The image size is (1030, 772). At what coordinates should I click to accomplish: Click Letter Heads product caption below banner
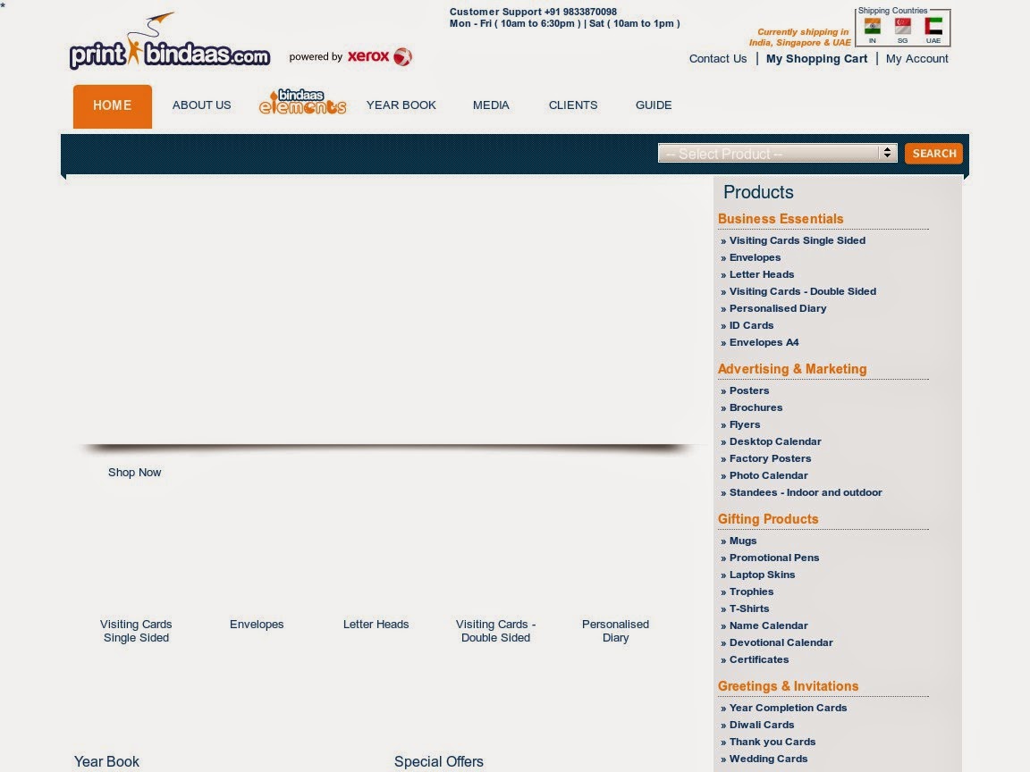click(x=376, y=625)
